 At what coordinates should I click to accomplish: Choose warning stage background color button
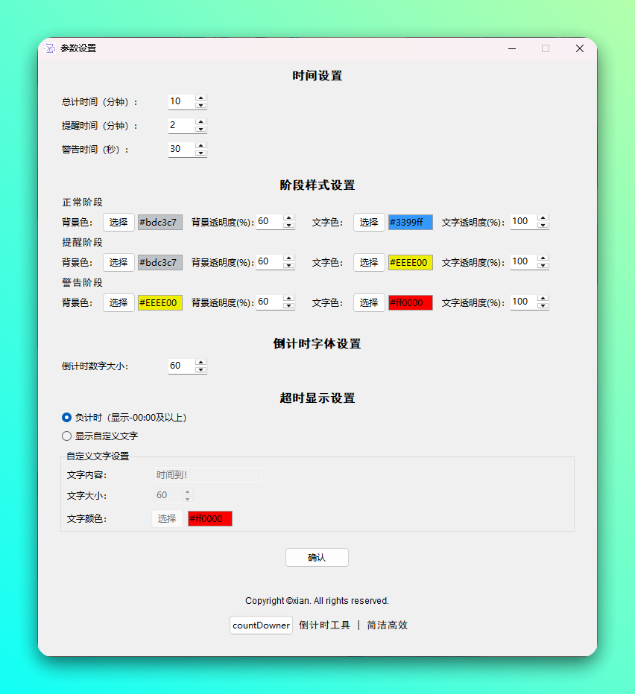pyautogui.click(x=119, y=303)
